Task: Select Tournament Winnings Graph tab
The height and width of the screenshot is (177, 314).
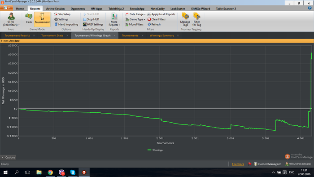Action: pyautogui.click(x=92, y=35)
